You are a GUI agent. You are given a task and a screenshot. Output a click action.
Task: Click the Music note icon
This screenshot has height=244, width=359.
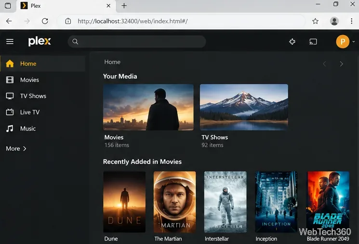pos(10,128)
